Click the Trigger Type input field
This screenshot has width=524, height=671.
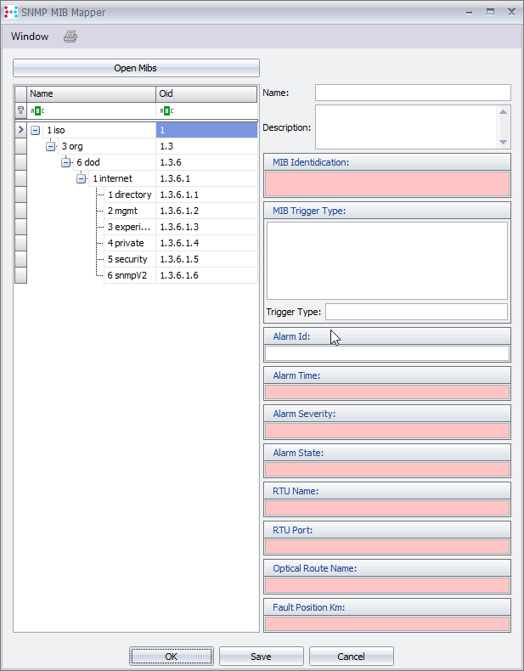(416, 312)
